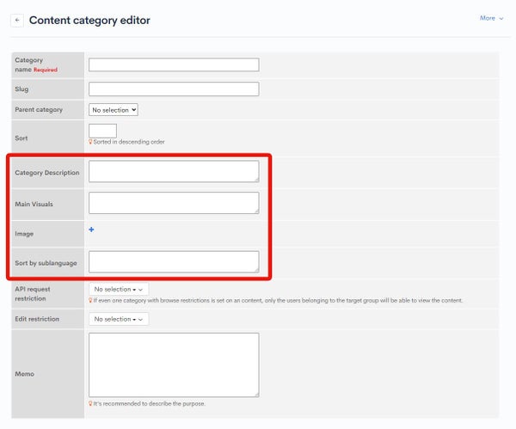The width and height of the screenshot is (516, 429).
Task: Click the Main Visuals textarea
Action: (174, 203)
